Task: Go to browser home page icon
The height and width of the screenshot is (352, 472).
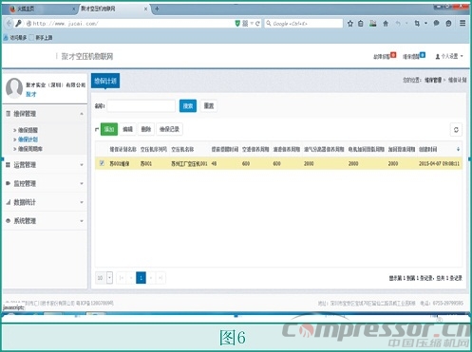Action: pos(386,24)
